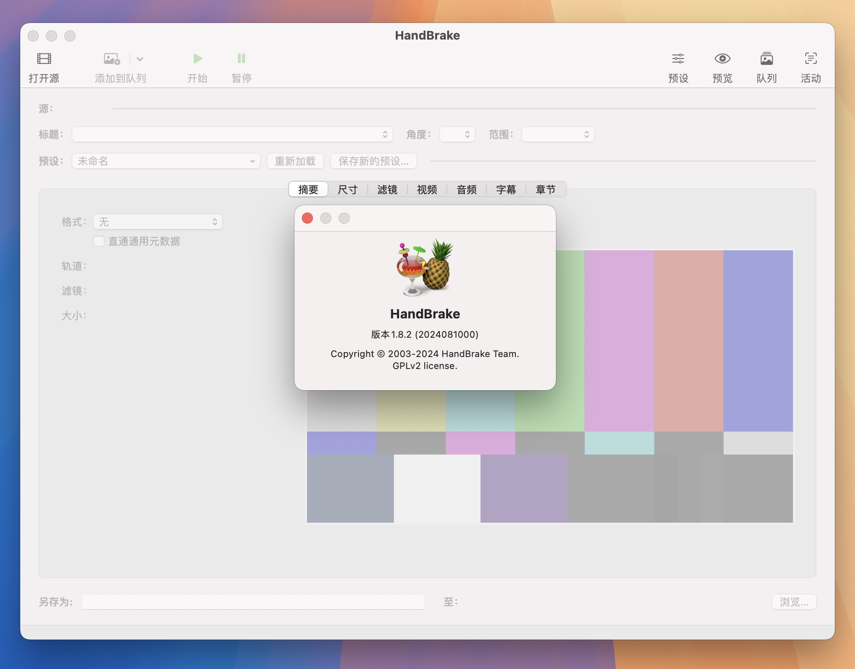Image resolution: width=855 pixels, height=669 pixels.
Task: Open the 格式 format dropdown showing 无
Action: [x=158, y=222]
